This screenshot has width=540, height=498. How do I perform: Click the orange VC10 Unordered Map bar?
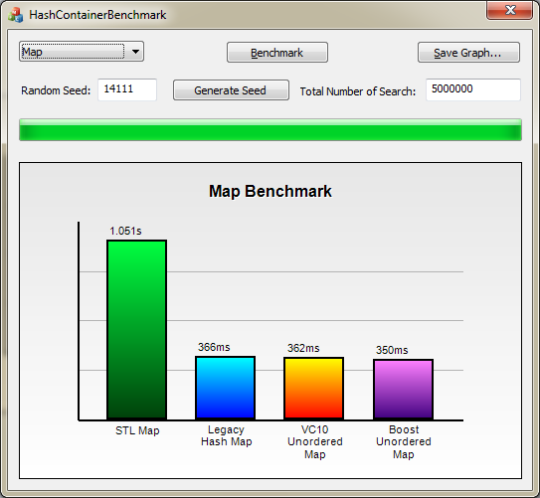[313, 389]
